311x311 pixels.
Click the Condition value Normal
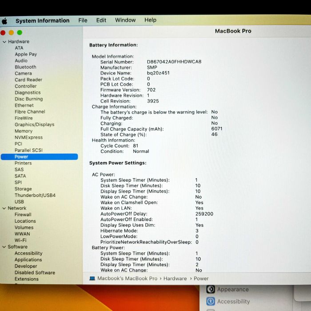coord(141,152)
